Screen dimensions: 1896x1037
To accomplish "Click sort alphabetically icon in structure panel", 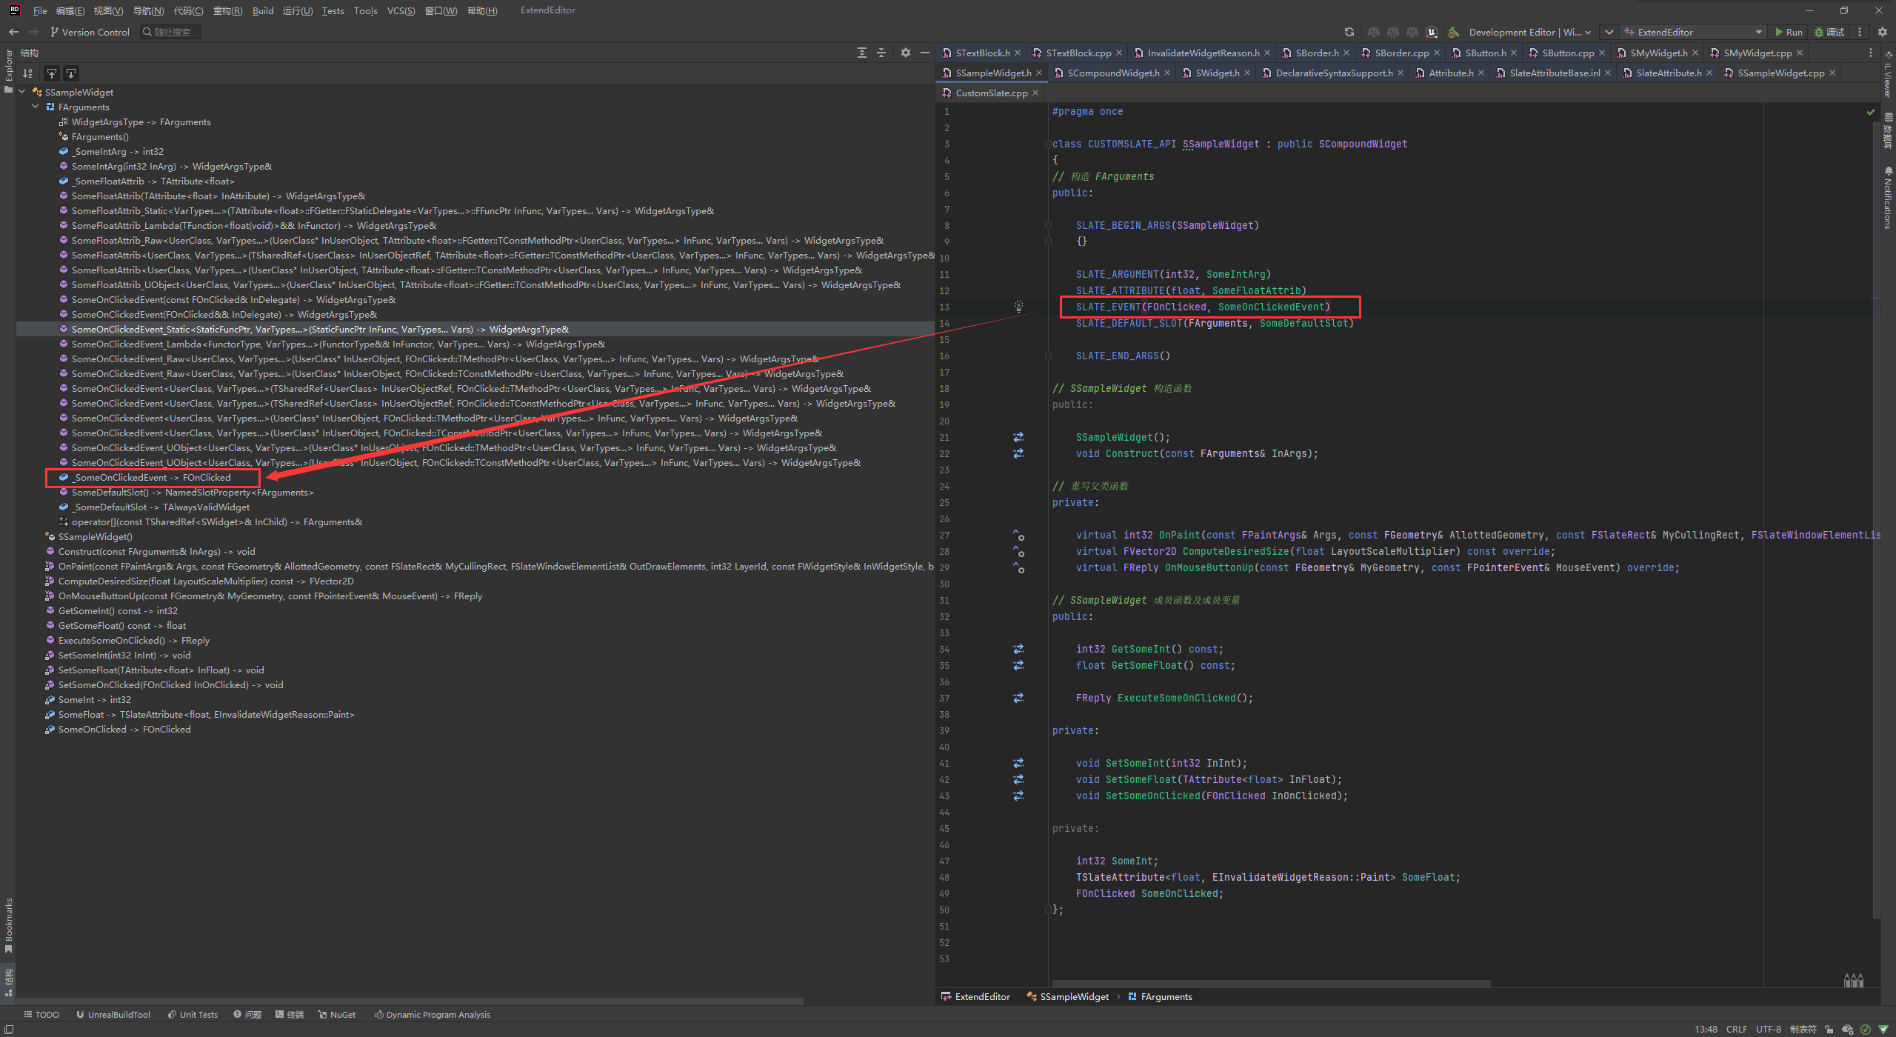I will [27, 73].
